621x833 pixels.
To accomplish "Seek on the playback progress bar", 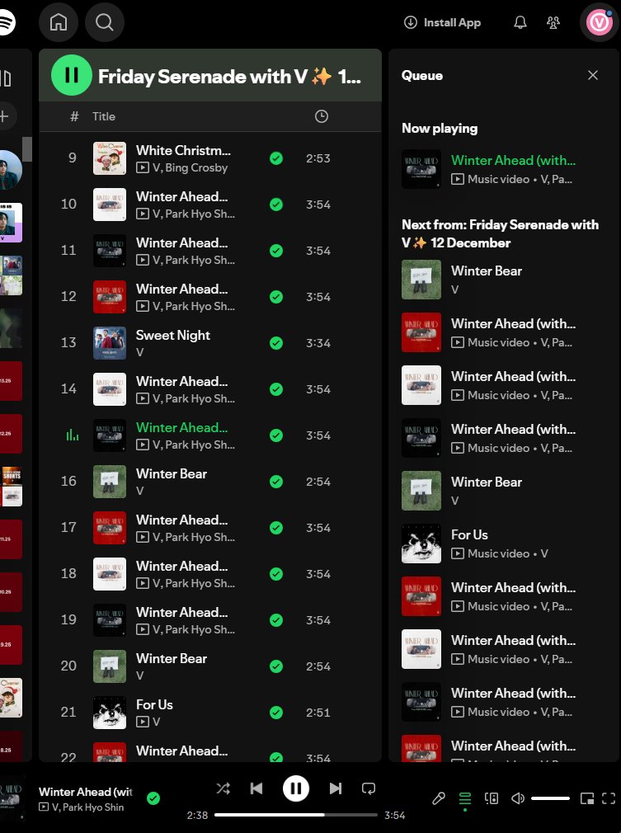I will click(x=296, y=814).
